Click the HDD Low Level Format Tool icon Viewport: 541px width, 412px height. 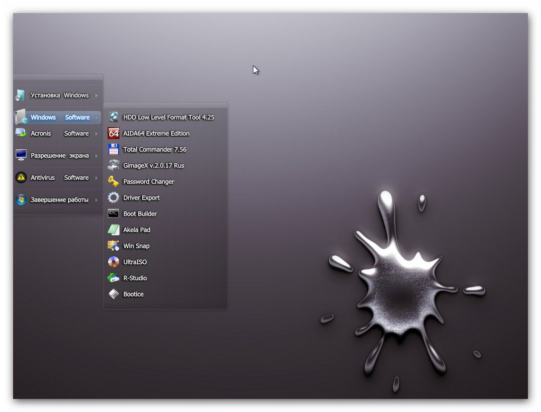click(x=114, y=117)
